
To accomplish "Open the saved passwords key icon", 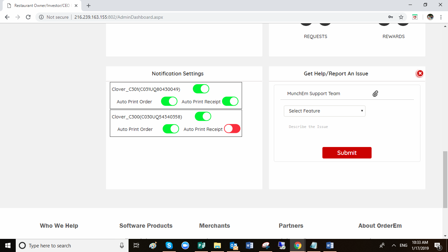I will click(x=391, y=17).
